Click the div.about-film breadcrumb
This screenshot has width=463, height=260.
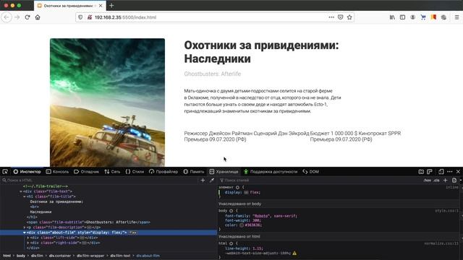pos(148,256)
